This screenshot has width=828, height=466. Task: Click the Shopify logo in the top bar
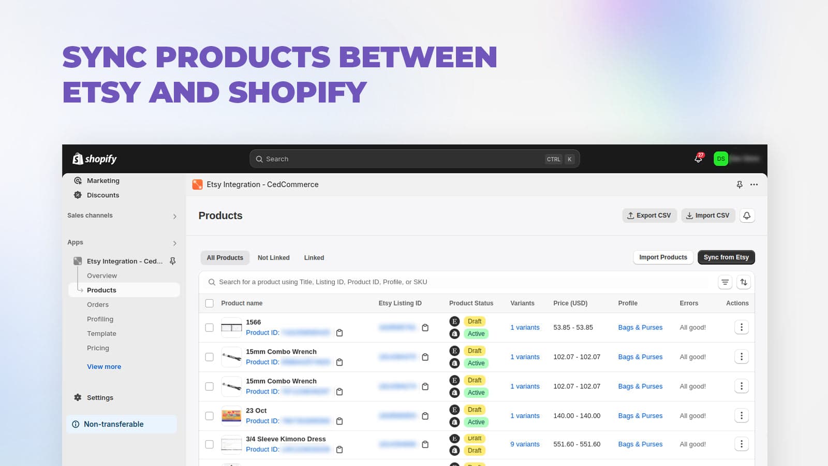[x=94, y=158]
